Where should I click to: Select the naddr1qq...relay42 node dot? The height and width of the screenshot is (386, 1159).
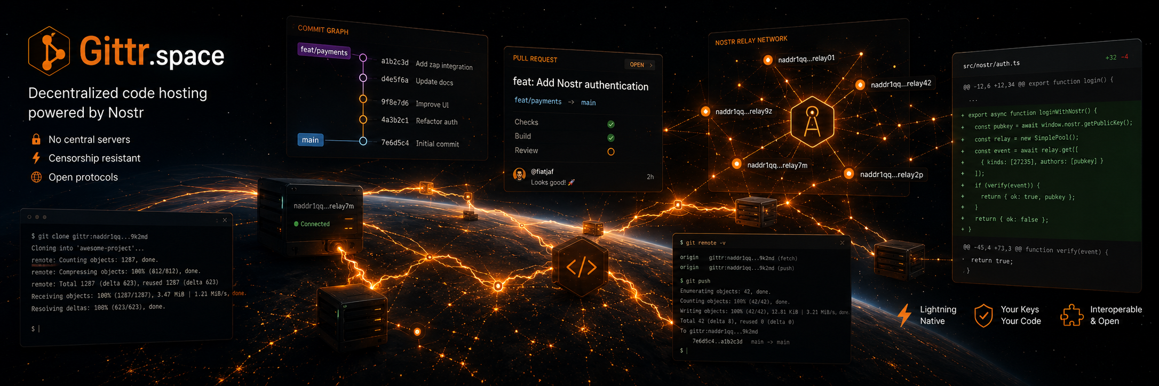(x=860, y=85)
